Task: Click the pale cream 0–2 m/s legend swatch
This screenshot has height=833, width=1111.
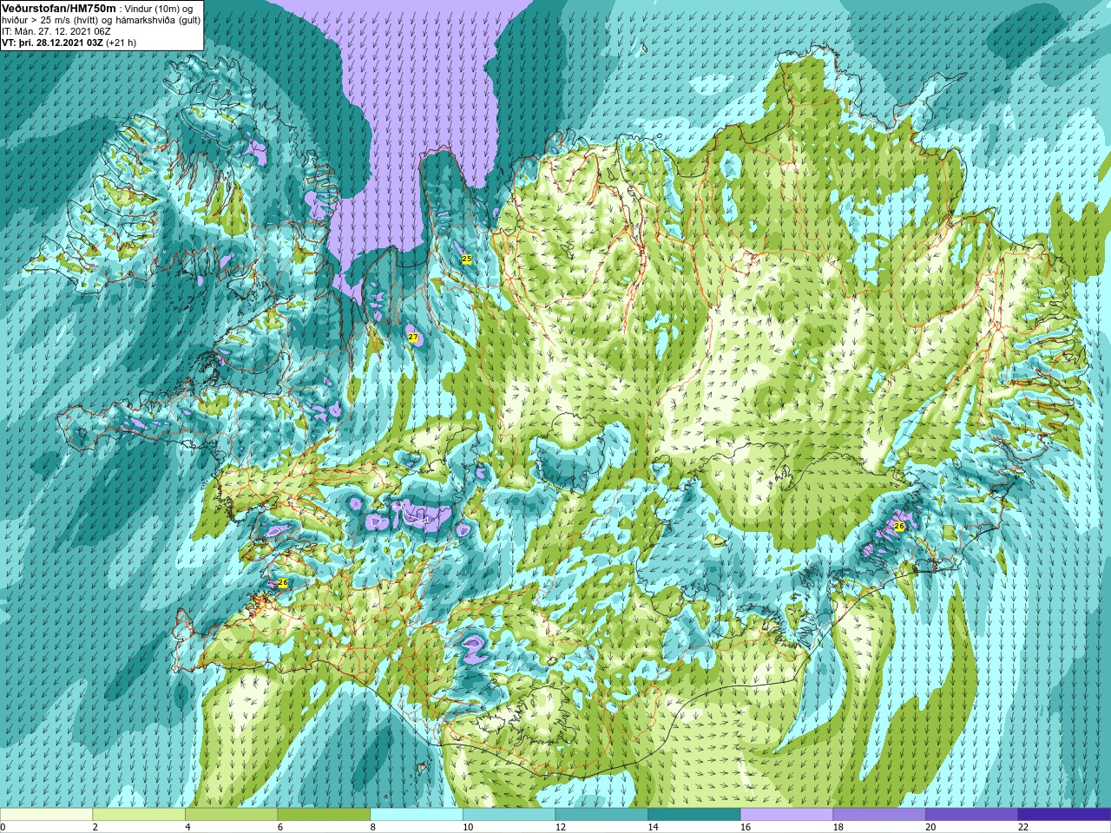Action: pyautogui.click(x=46, y=815)
